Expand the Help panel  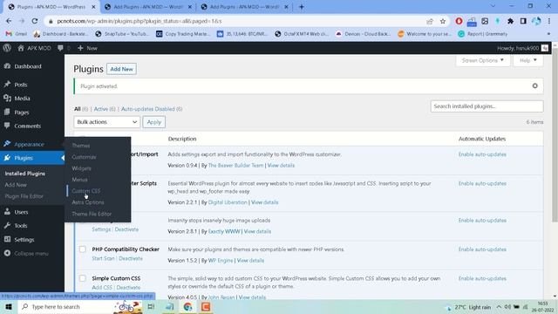(528, 60)
